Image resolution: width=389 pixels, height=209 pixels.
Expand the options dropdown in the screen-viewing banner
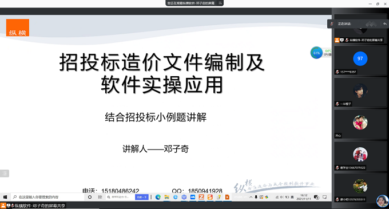pyautogui.click(x=220, y=3)
